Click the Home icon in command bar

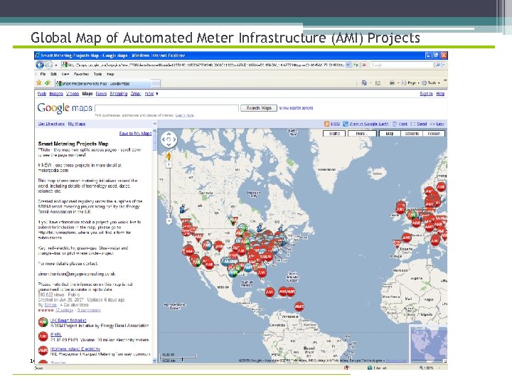364,83
